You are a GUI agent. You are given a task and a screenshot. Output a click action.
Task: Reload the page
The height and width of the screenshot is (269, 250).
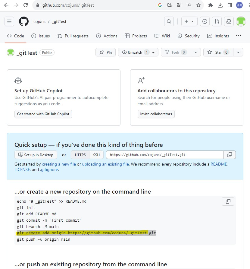(x=26, y=5)
